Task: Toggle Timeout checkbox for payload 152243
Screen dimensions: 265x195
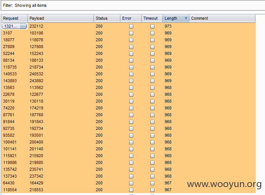Action: (152, 53)
